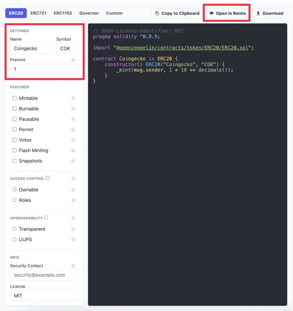Switch to the ERC721 tab

click(38, 13)
